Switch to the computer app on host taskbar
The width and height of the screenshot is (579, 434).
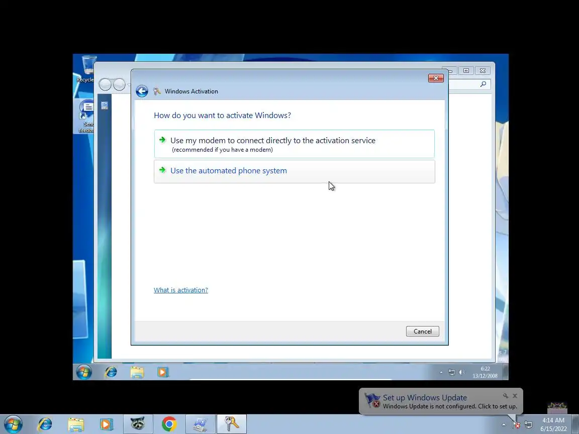200,423
